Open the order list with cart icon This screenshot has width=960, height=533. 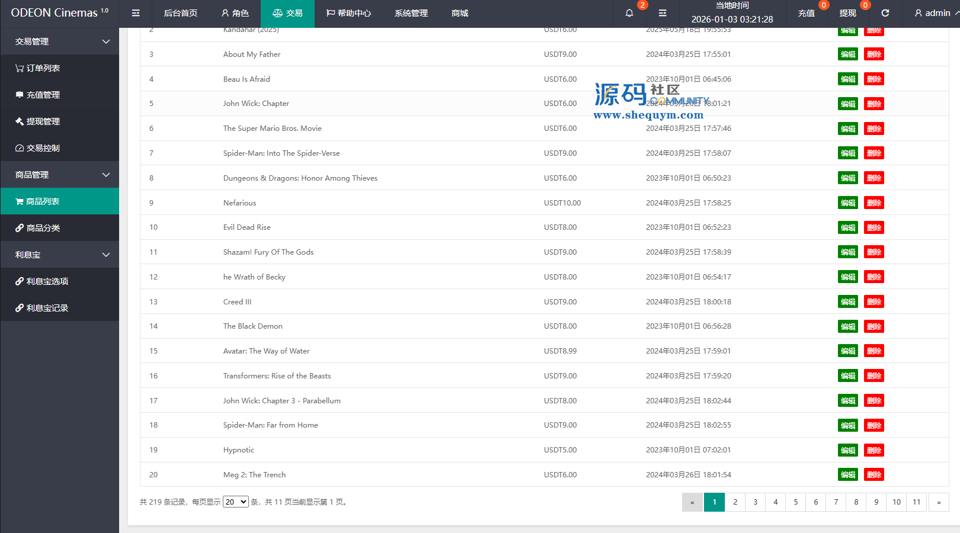[x=38, y=68]
